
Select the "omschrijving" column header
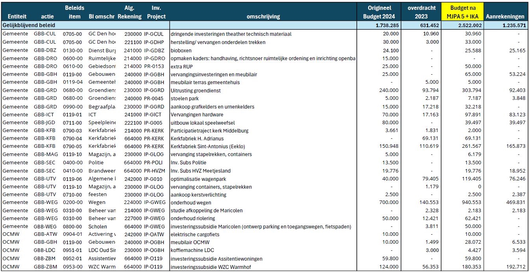point(263,17)
